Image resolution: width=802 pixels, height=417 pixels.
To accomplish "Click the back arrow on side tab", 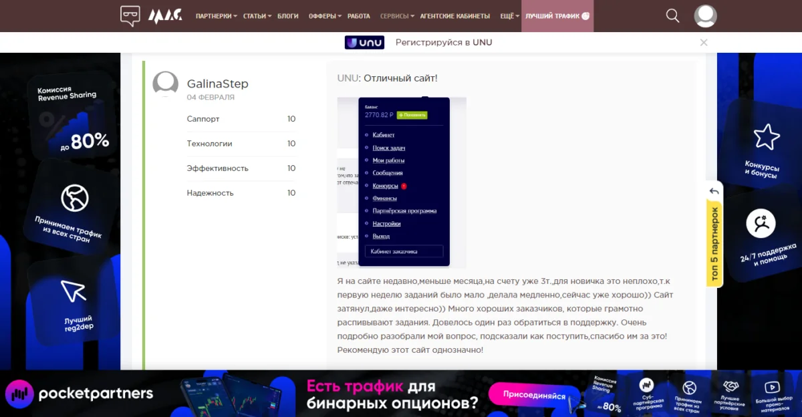I will tap(714, 191).
